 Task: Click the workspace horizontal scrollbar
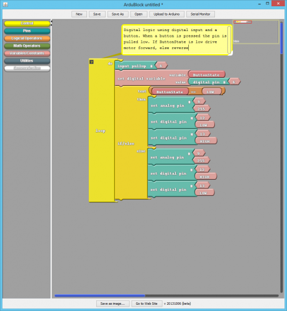coord(99,295)
